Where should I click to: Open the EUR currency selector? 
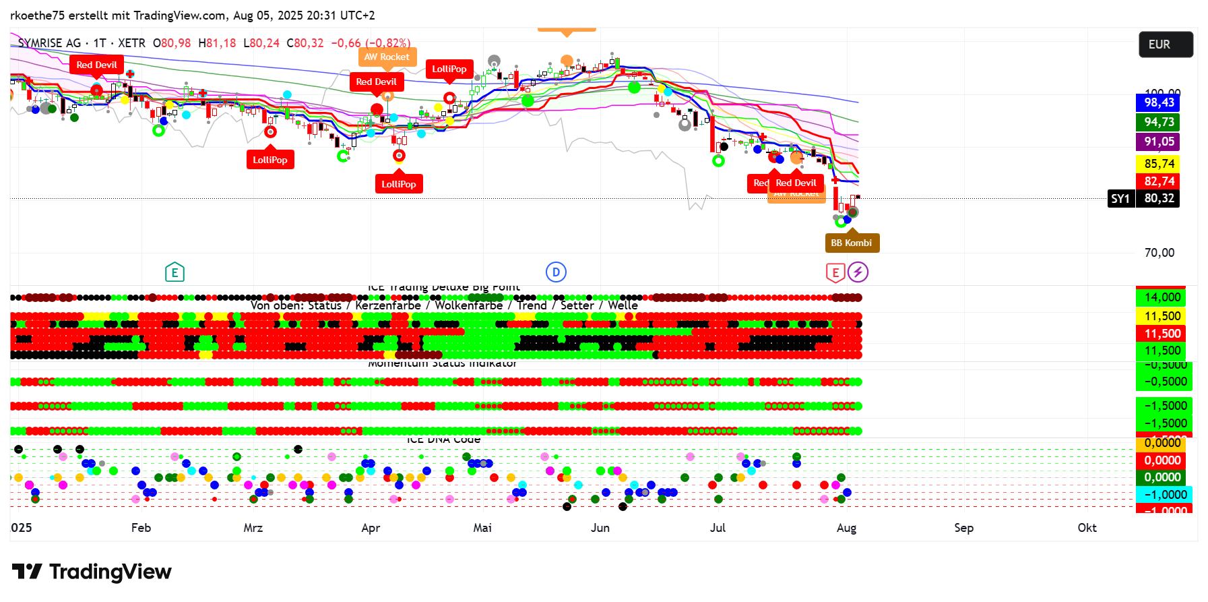(x=1165, y=44)
